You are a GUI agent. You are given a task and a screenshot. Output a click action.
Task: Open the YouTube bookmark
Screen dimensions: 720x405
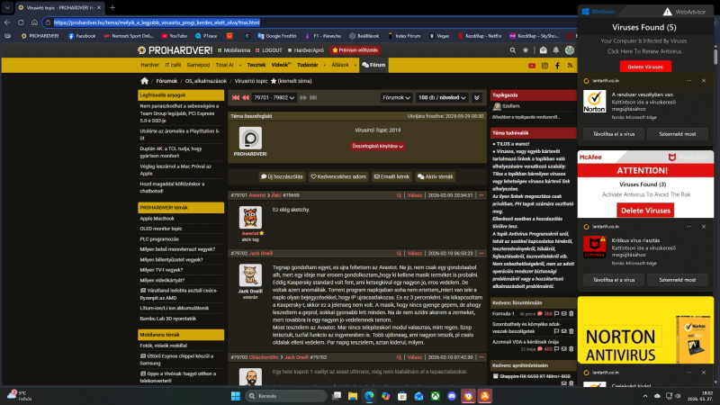tap(174, 36)
